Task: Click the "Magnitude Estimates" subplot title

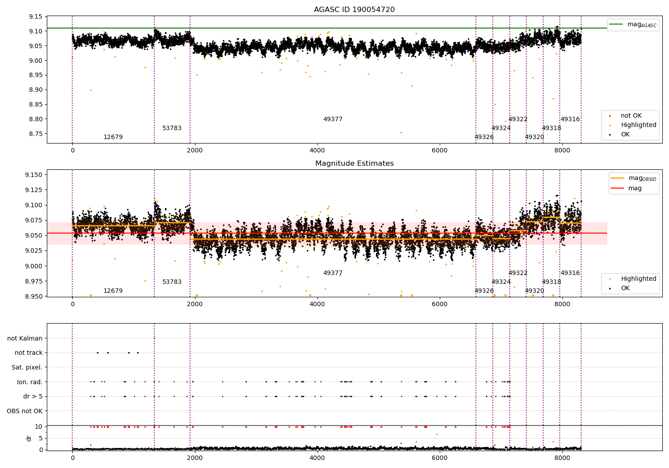Action: 354,163
